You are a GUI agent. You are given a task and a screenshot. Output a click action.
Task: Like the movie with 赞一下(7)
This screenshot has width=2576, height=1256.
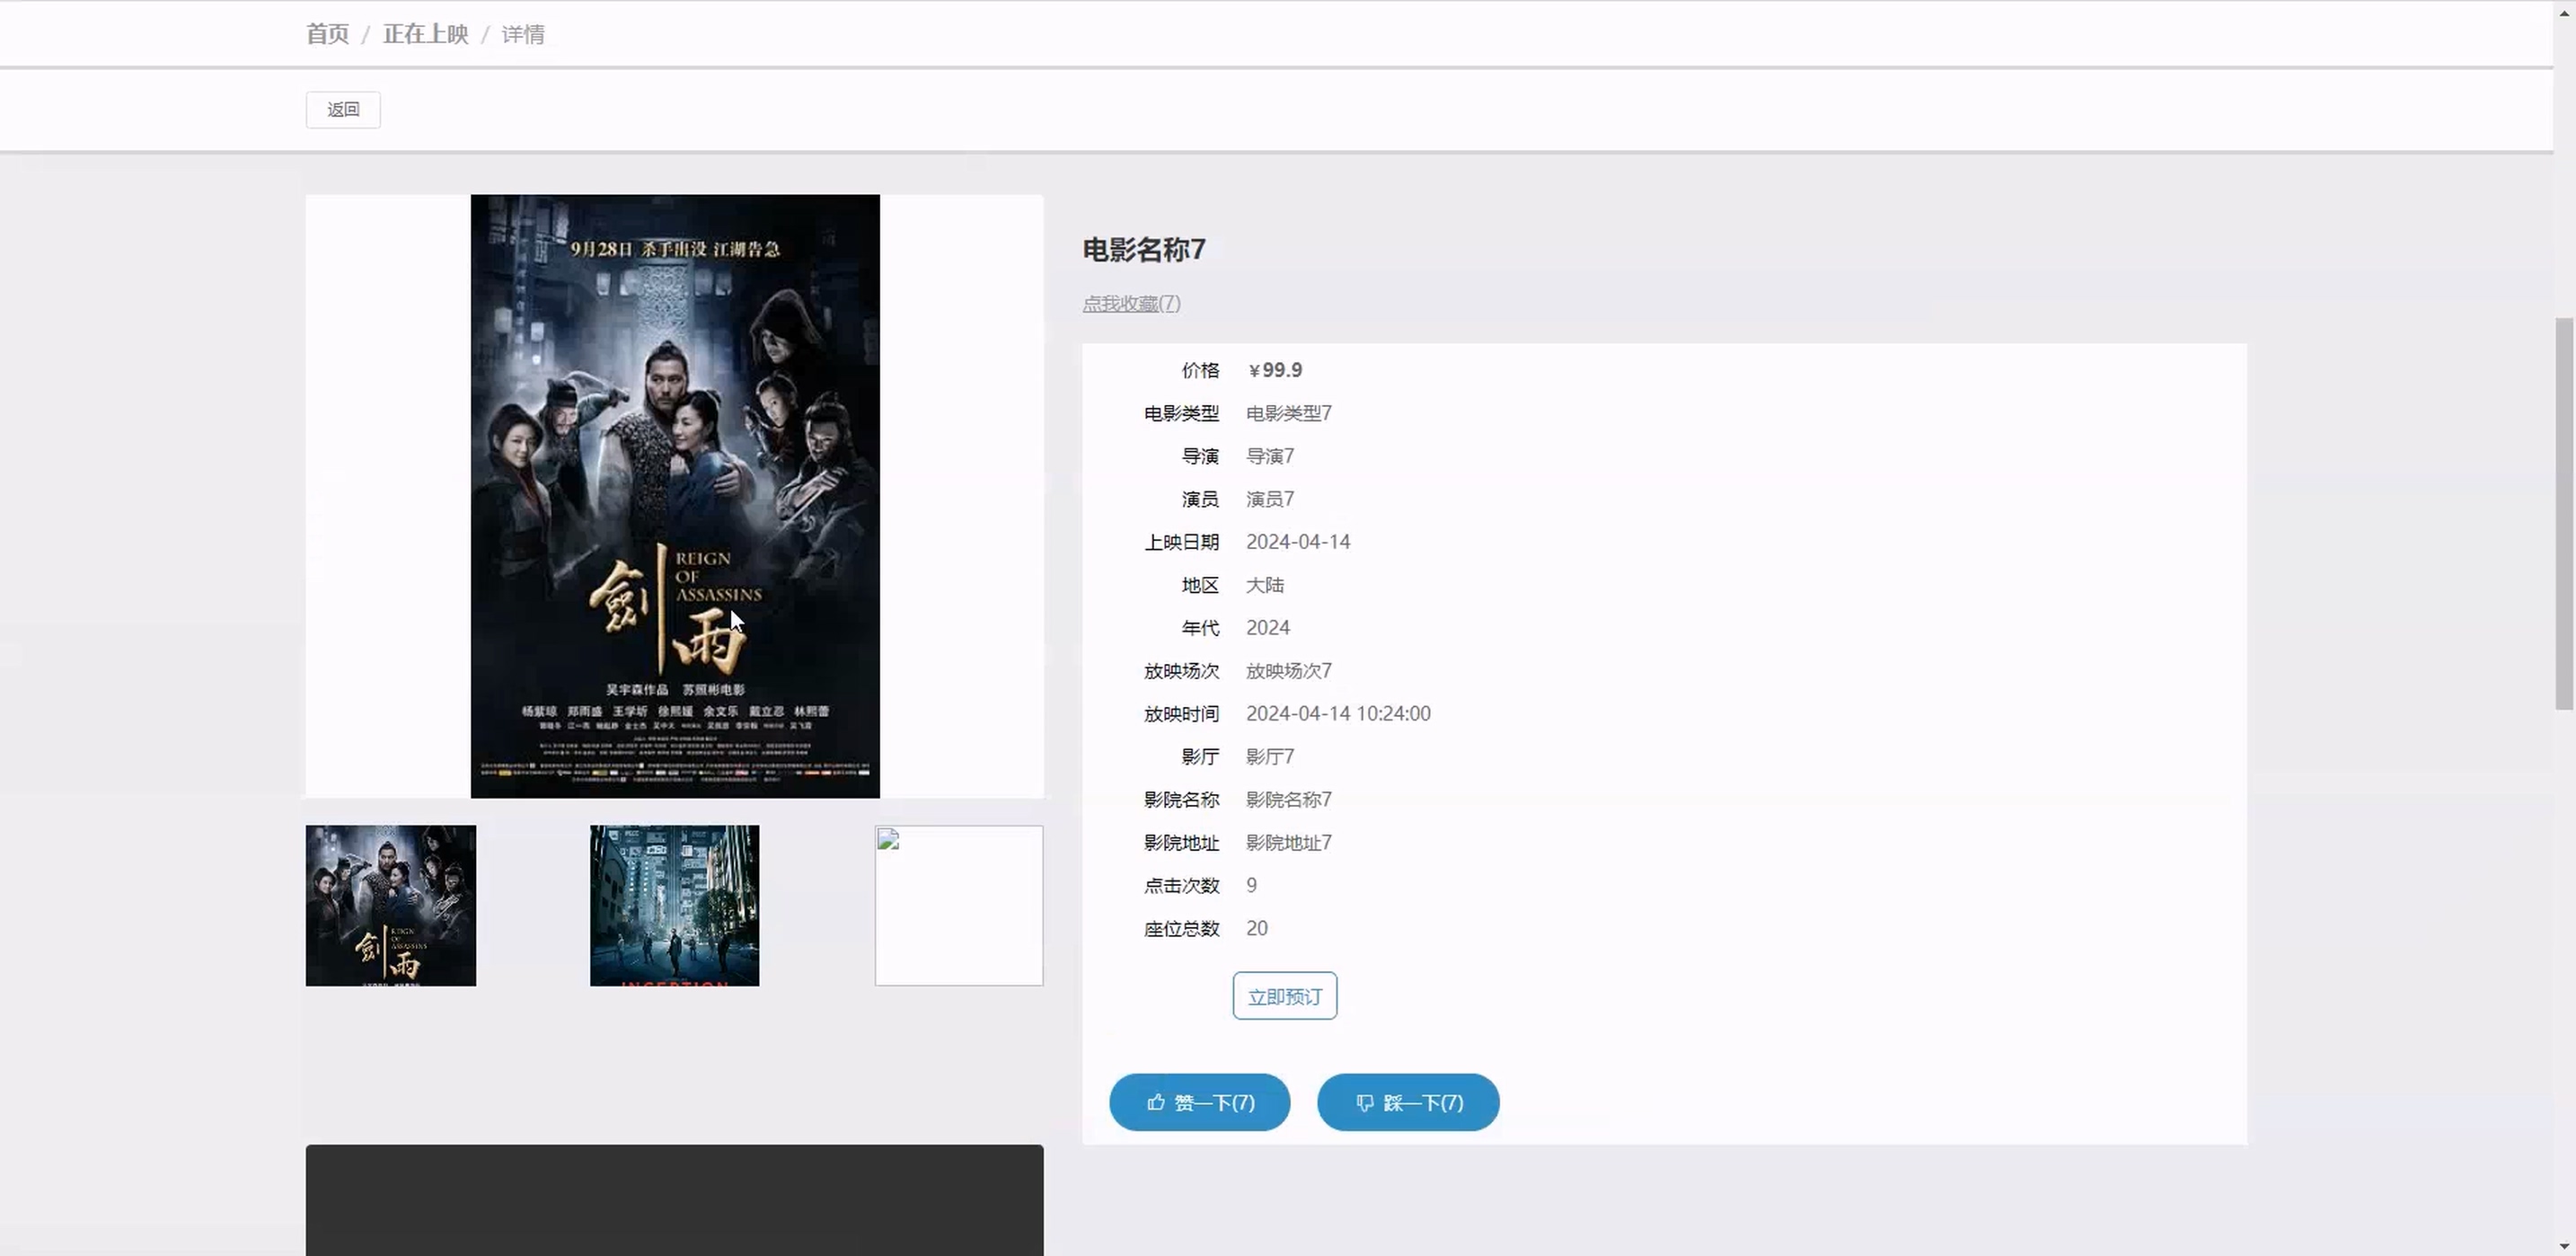[x=1199, y=1102]
